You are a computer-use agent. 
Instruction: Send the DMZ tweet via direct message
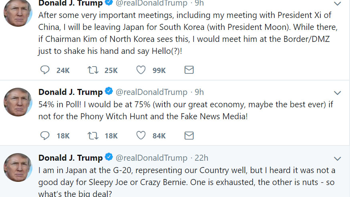[189, 70]
